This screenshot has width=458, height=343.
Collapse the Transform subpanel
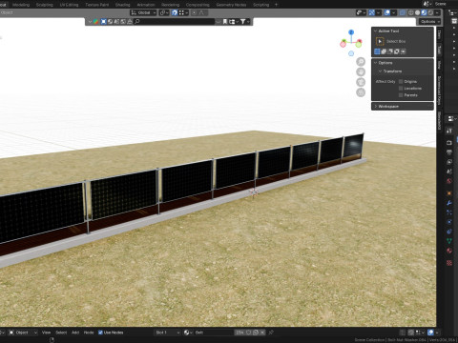[x=380, y=71]
